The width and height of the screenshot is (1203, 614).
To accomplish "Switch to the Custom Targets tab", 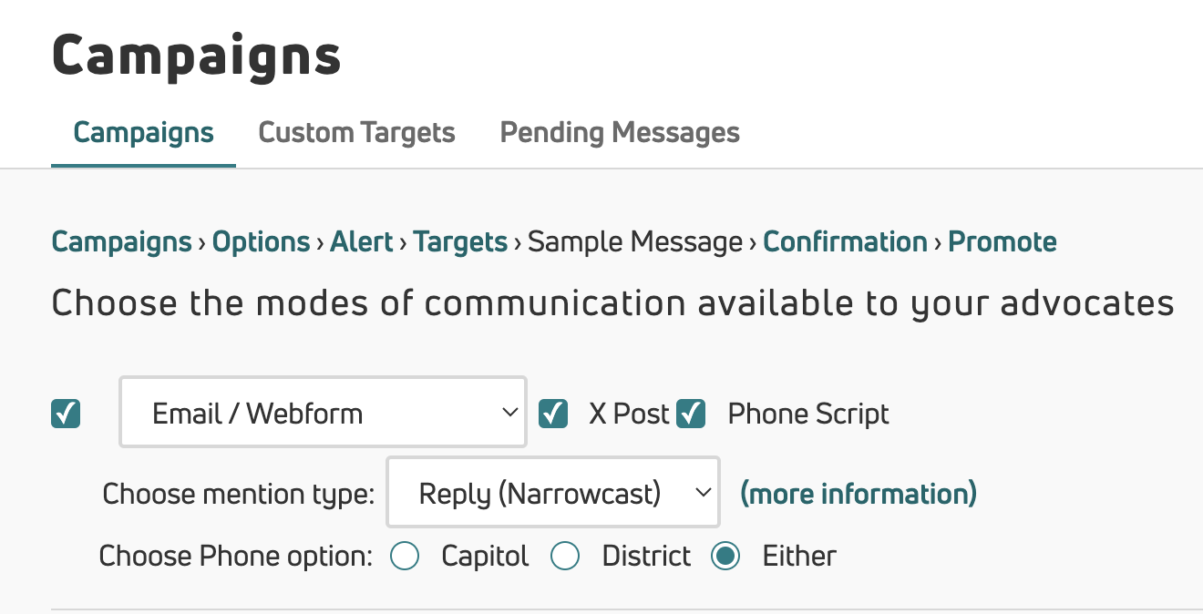I will point(356,133).
